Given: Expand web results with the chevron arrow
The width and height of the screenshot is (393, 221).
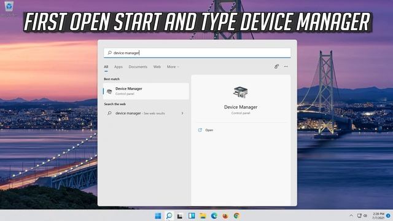Looking at the screenshot, I should [182, 113].
